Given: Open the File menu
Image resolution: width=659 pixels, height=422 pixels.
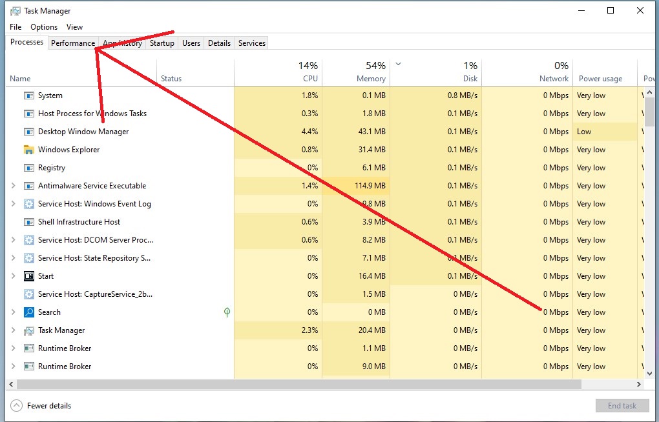Looking at the screenshot, I should coord(16,27).
